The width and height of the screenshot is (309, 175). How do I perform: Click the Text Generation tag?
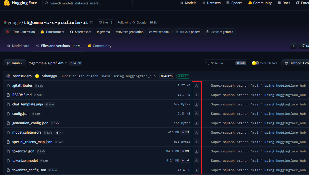[x=20, y=32]
